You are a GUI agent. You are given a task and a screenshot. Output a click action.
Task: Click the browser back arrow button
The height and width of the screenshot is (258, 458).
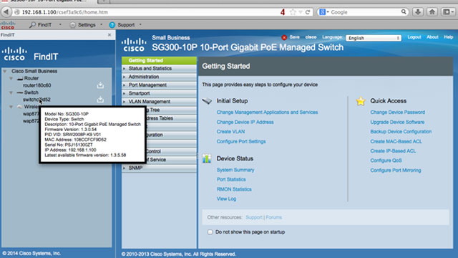(6, 12)
